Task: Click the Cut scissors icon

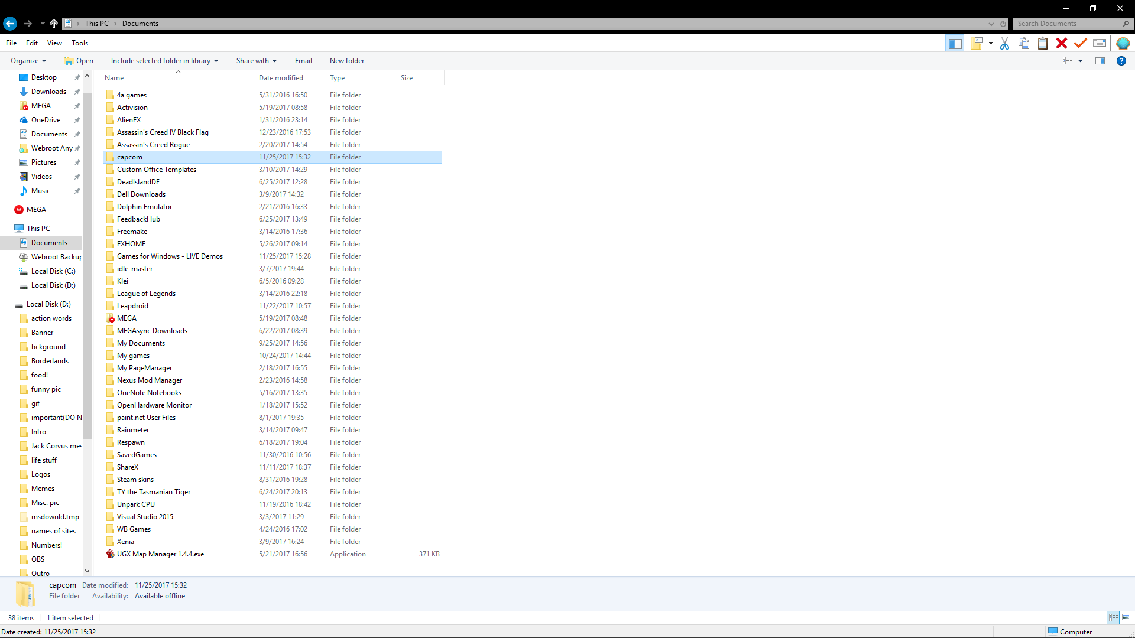Action: coord(1004,43)
